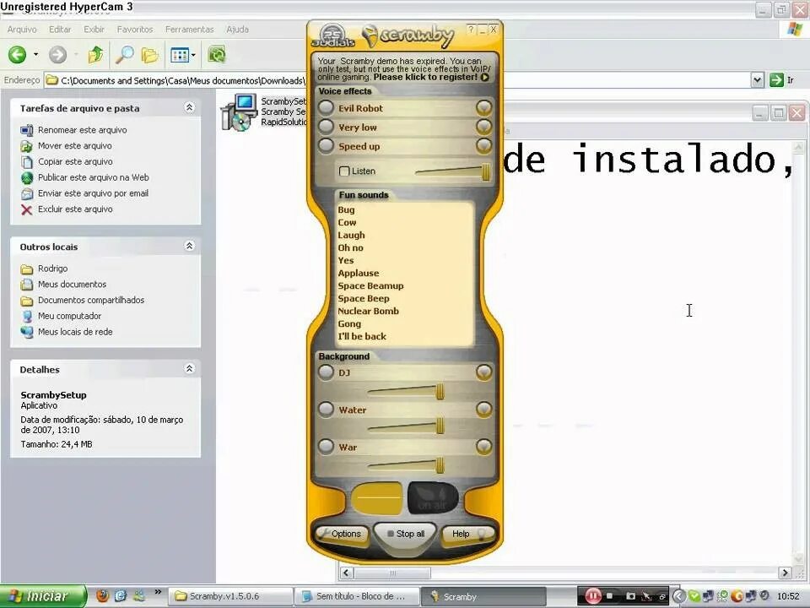Open Meu computador in Outros locais
The width and height of the screenshot is (810, 608).
point(69,316)
